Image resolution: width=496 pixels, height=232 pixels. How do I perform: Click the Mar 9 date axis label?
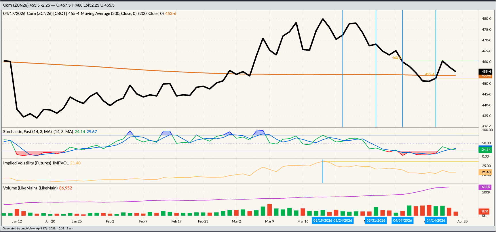pos(269,221)
